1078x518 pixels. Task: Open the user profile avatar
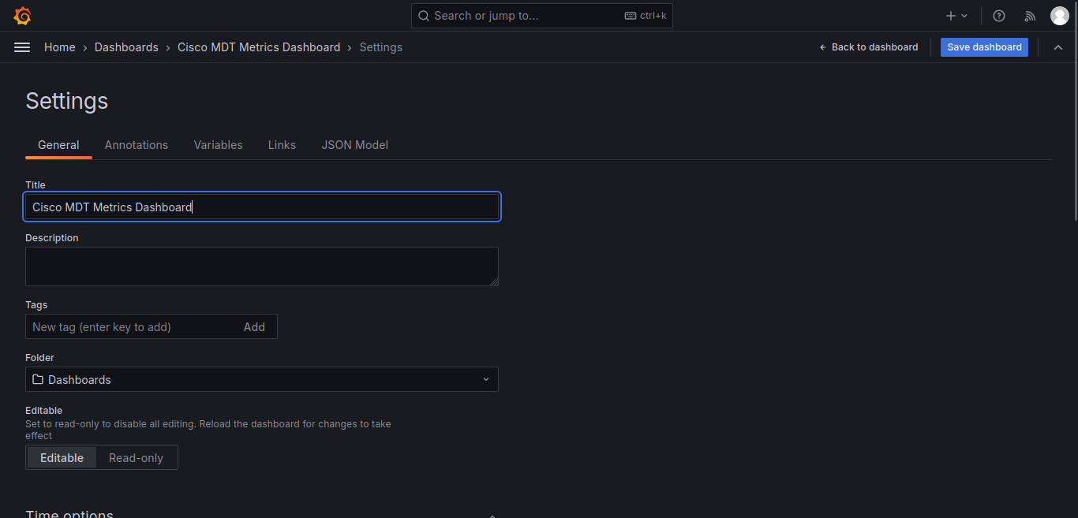pos(1059,16)
